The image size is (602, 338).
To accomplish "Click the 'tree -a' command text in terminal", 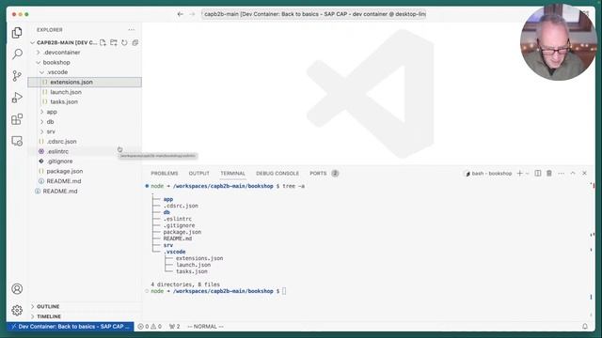I will click(293, 186).
